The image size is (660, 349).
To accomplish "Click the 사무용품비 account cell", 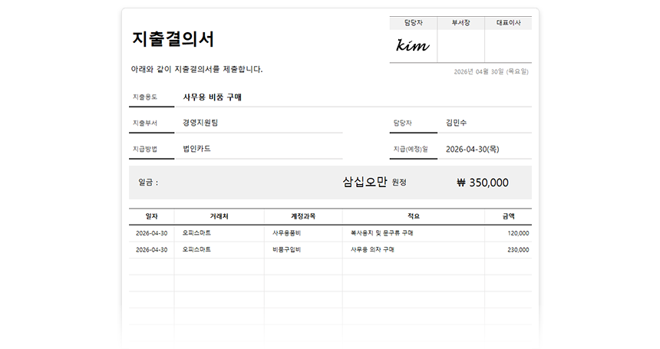I will click(x=303, y=233).
